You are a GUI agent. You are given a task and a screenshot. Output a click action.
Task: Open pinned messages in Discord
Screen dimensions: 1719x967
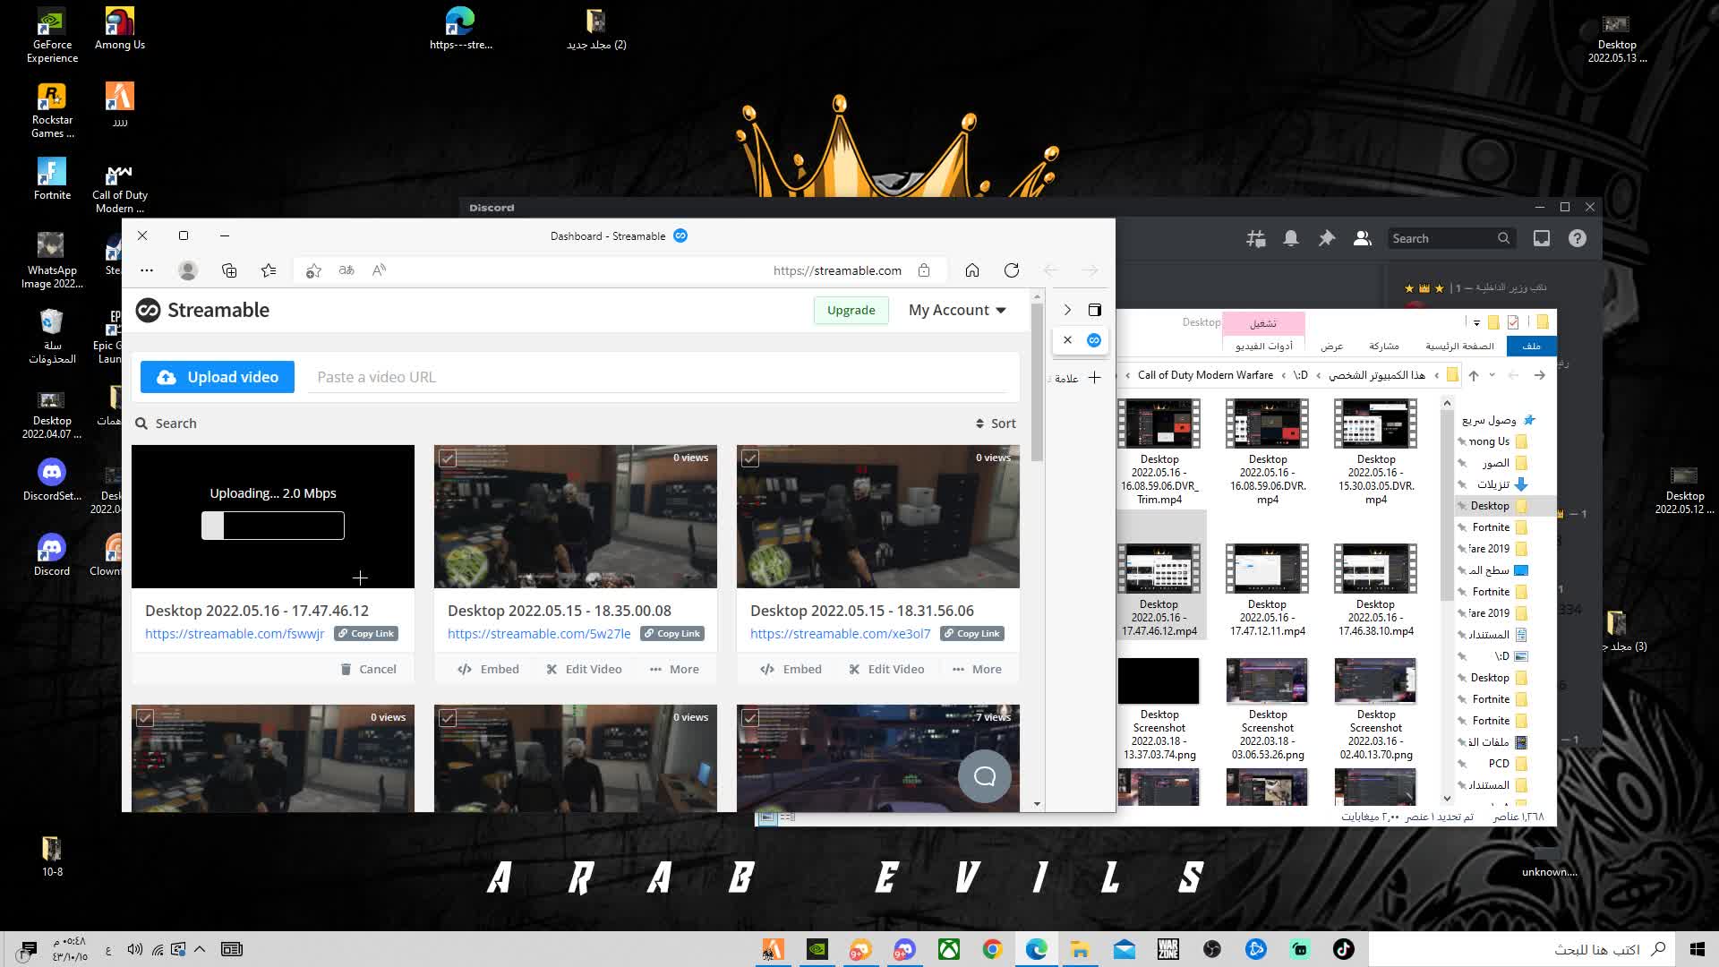1327,238
